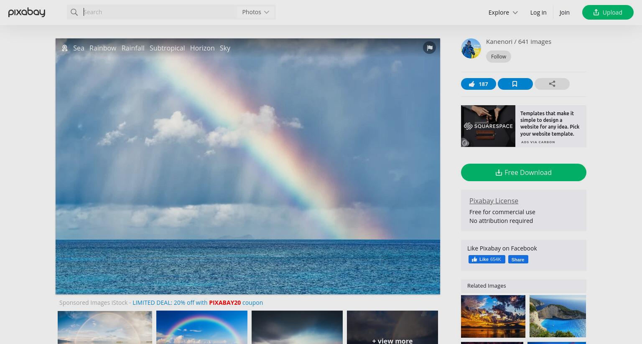This screenshot has height=344, width=642.
Task: Click the Editor's Choice award icon
Action: (x=65, y=48)
